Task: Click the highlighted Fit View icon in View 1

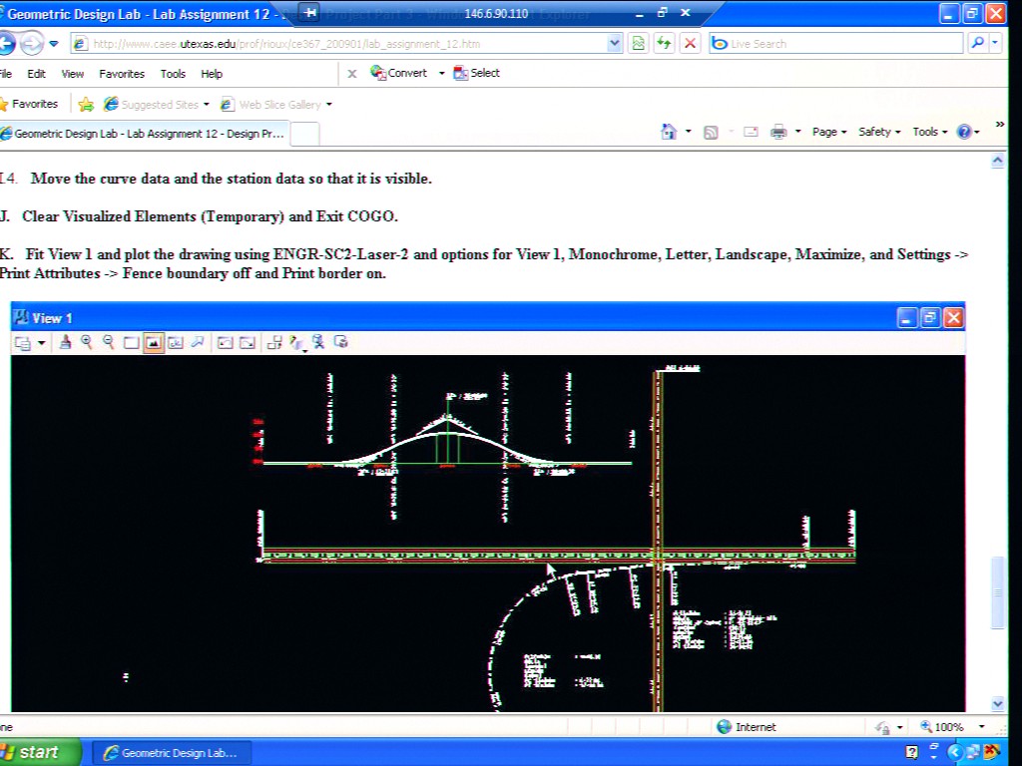Action: [x=153, y=343]
